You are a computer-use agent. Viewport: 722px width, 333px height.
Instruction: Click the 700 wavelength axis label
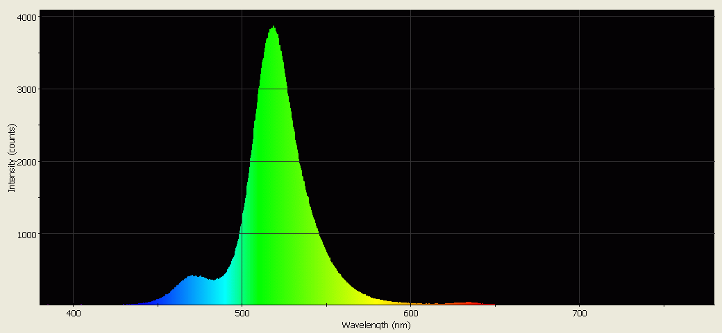click(579, 314)
